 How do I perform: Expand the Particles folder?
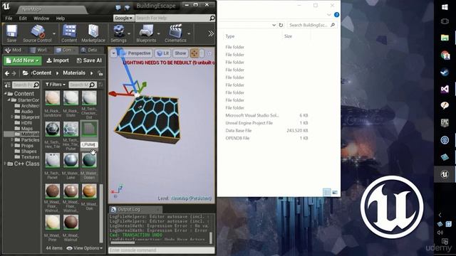[12, 139]
